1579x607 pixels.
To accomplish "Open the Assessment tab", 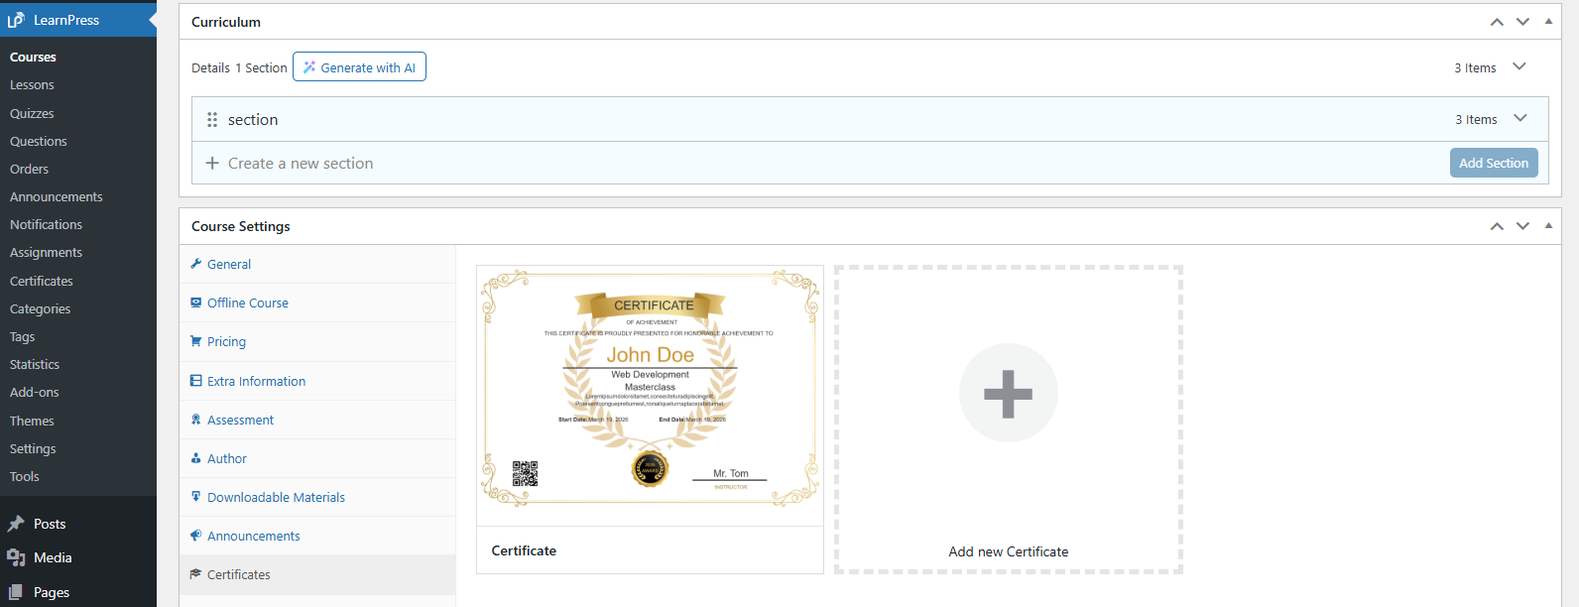I will [317, 420].
